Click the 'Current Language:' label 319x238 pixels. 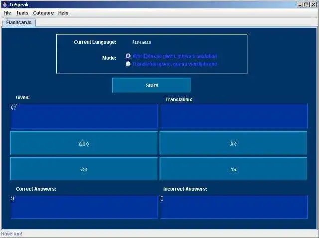pos(95,42)
